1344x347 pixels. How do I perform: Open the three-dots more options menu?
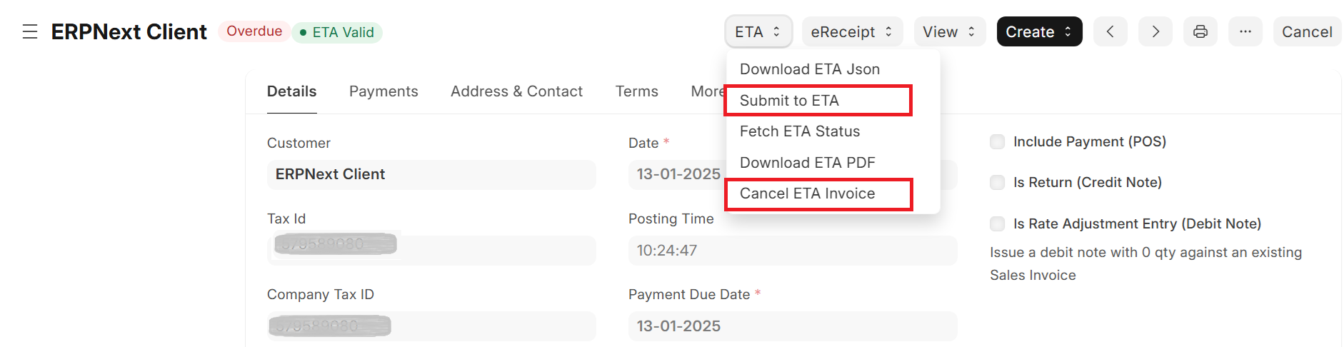tap(1245, 32)
